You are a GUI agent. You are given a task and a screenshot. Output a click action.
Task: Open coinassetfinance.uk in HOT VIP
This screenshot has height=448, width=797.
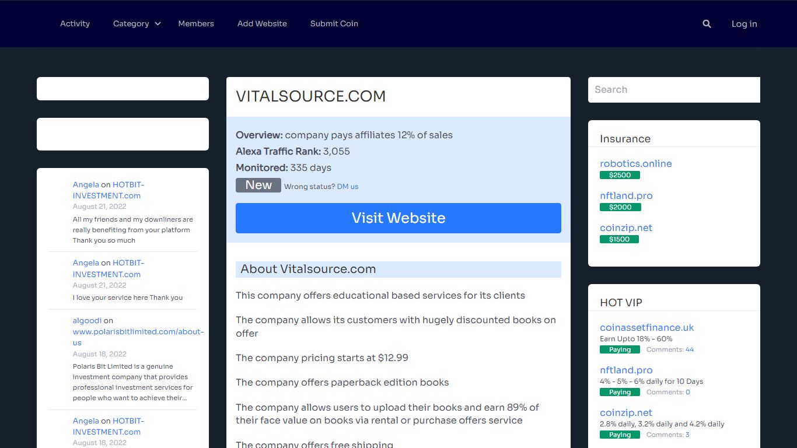[647, 328]
